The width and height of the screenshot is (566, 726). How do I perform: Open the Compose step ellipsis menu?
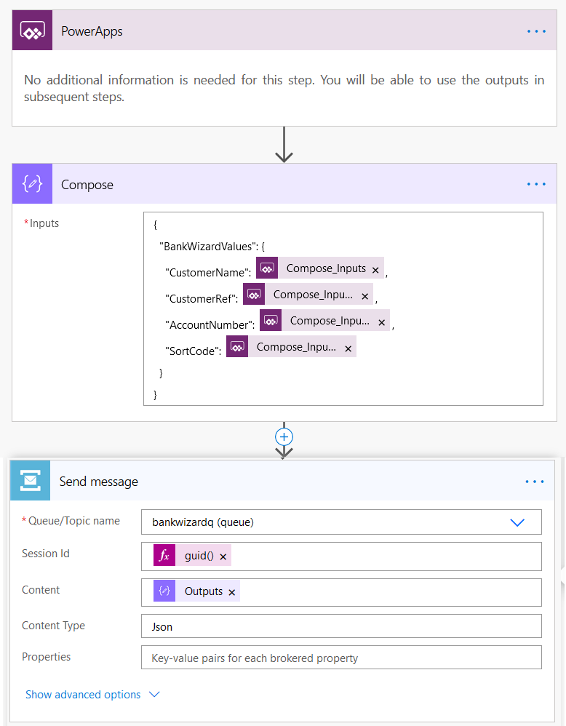pyautogui.click(x=536, y=184)
